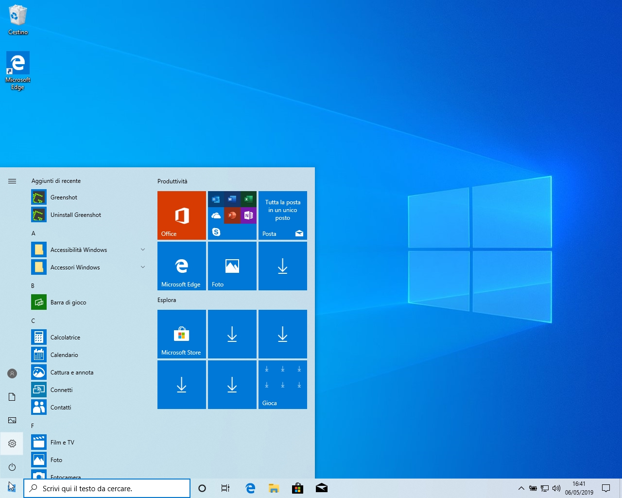Screen dimensions: 622x498
Task: Open Contatti app entry
Action: coord(88,408)
